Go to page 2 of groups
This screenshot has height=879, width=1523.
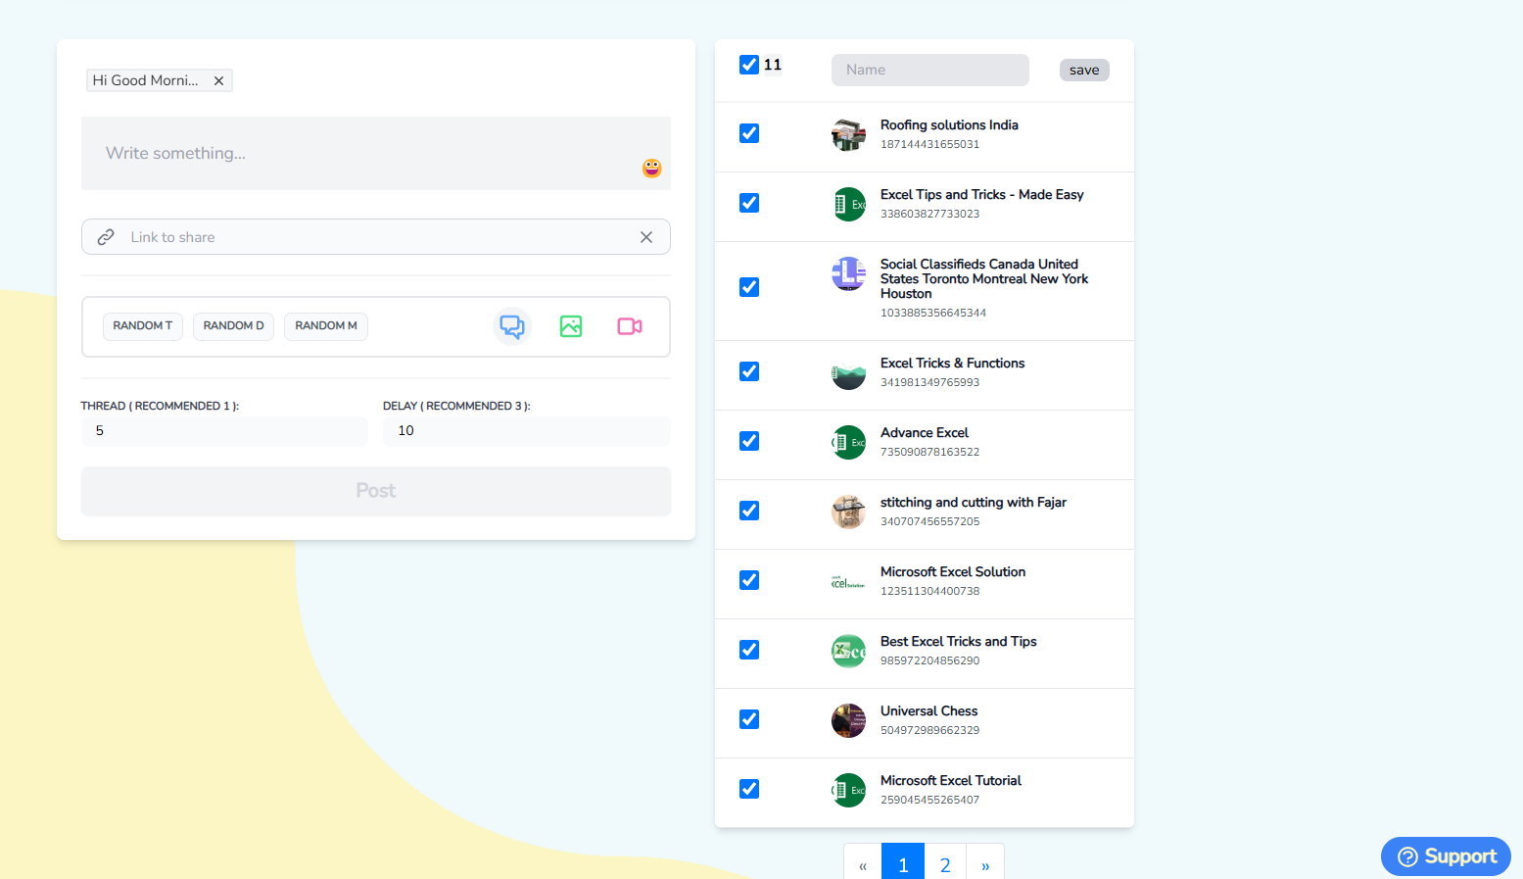pyautogui.click(x=945, y=864)
